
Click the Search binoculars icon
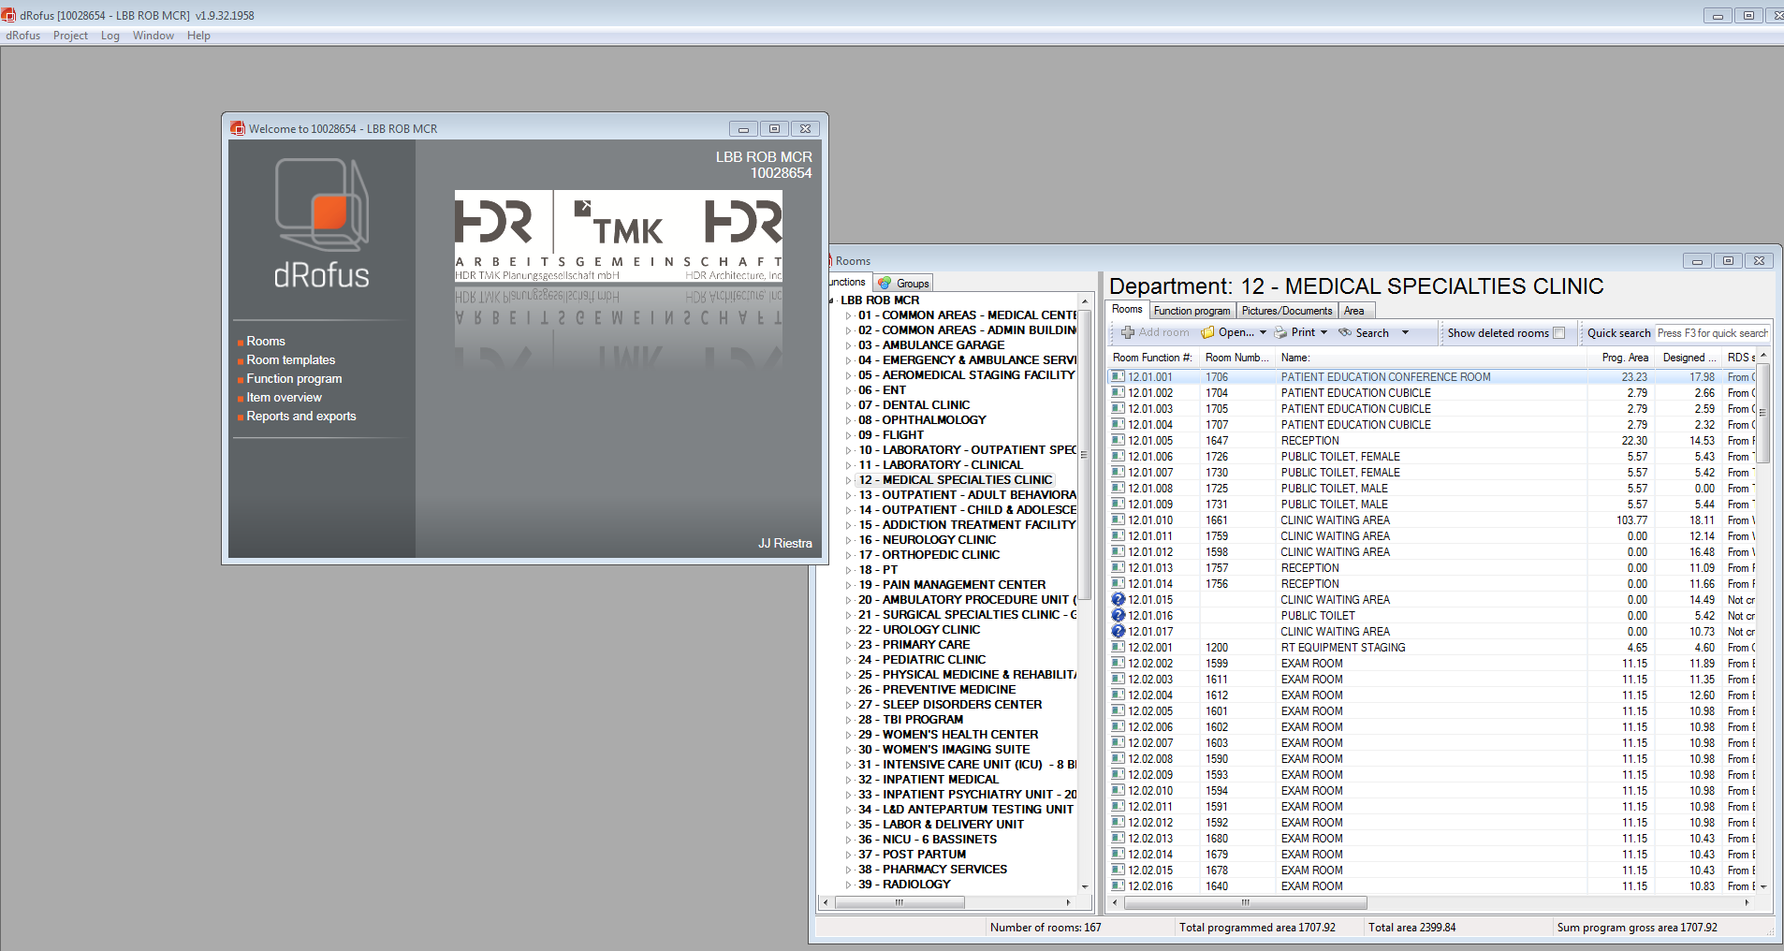(x=1345, y=332)
